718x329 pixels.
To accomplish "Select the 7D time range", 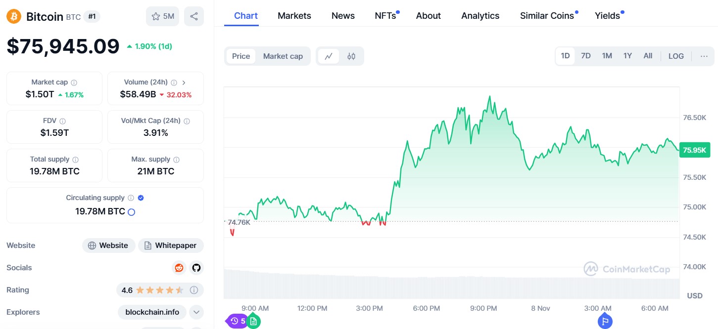I will click(586, 56).
